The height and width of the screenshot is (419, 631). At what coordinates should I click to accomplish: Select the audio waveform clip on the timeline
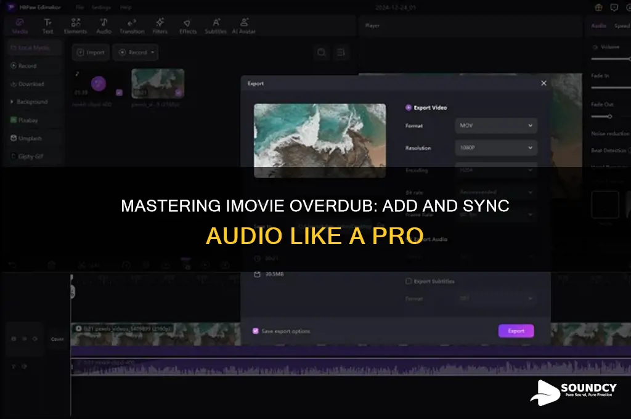351,367
